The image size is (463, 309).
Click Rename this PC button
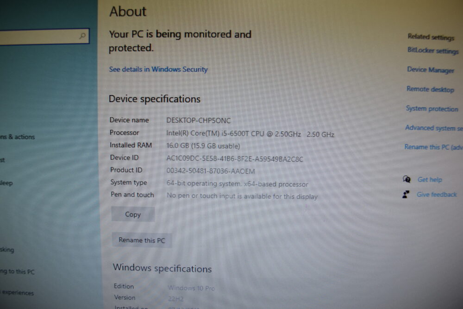point(142,240)
